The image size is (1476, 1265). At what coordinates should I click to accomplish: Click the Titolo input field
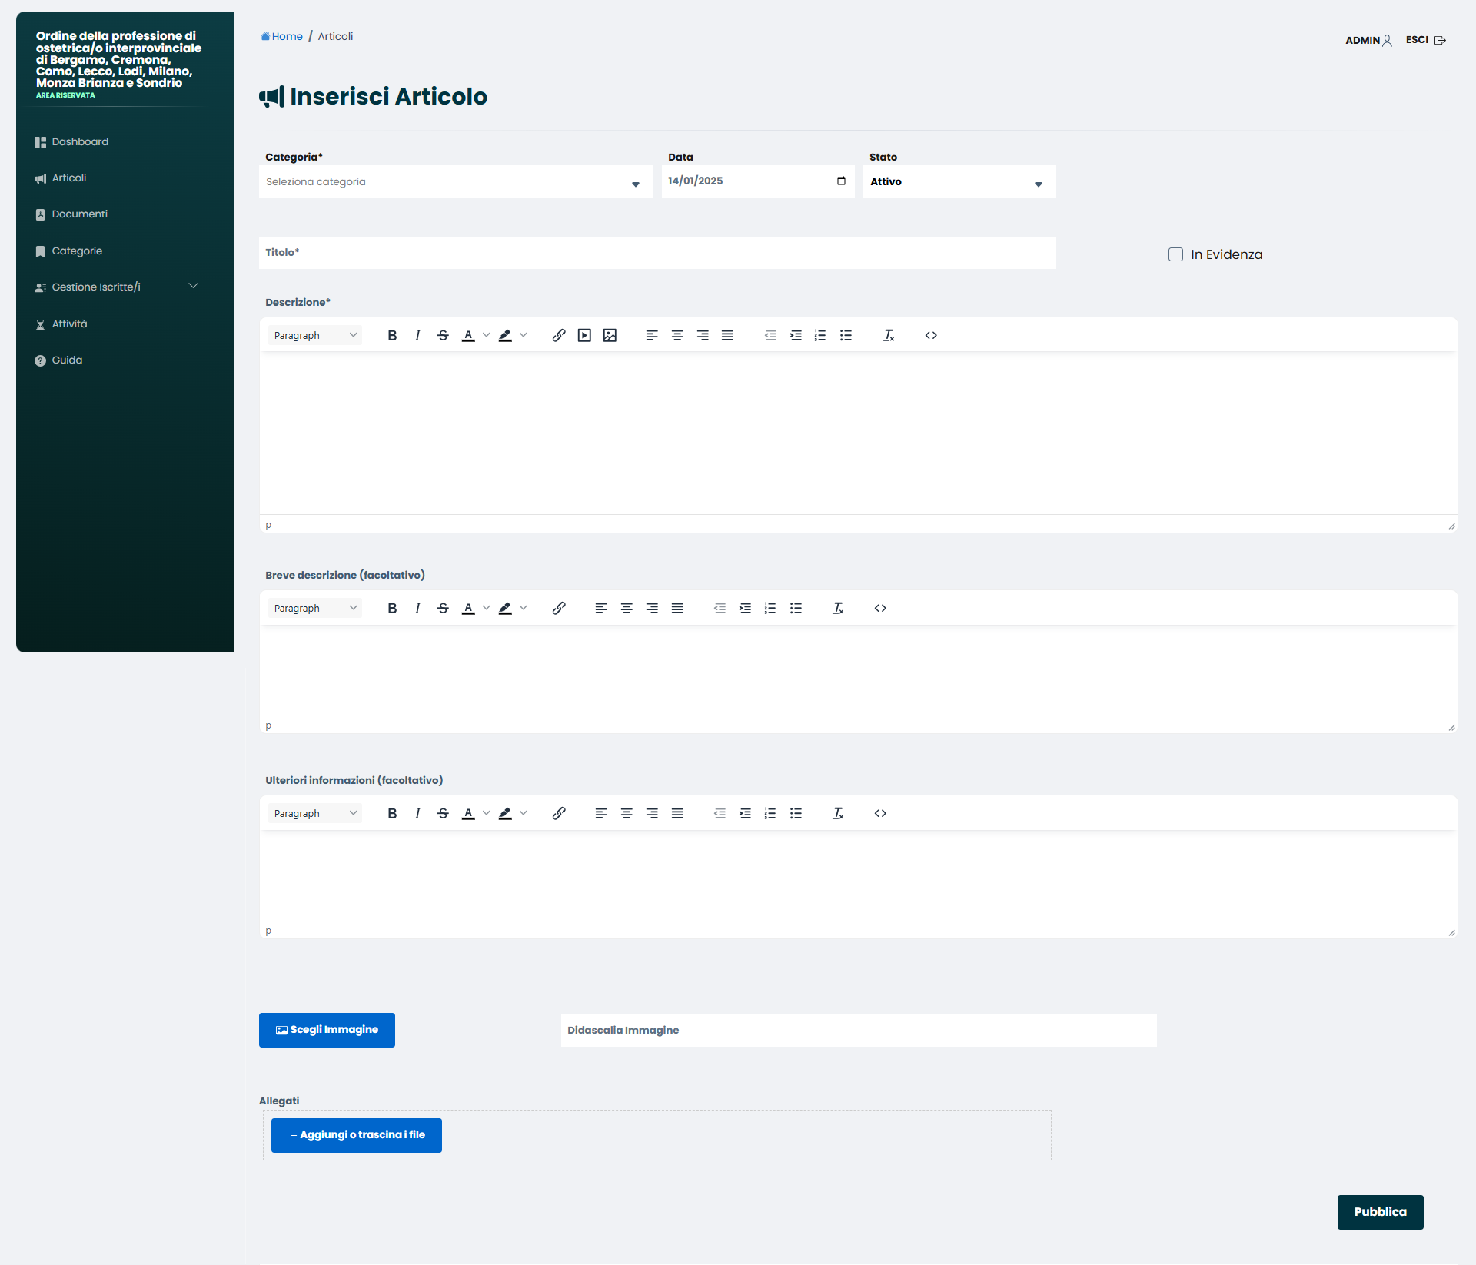pos(657,253)
